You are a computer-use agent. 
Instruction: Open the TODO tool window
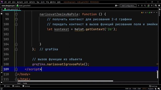click(7, 86)
